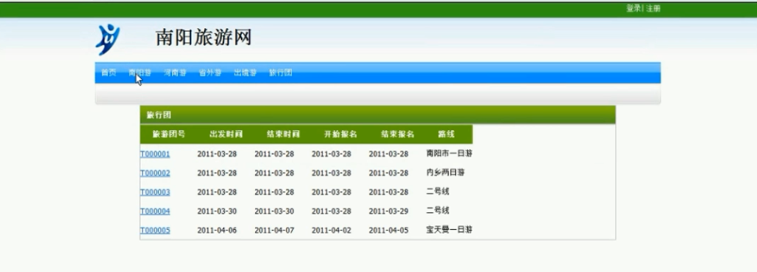757x272 pixels.
Task: Select route 南阳市一日游 in row T000001
Action: [x=449, y=153]
